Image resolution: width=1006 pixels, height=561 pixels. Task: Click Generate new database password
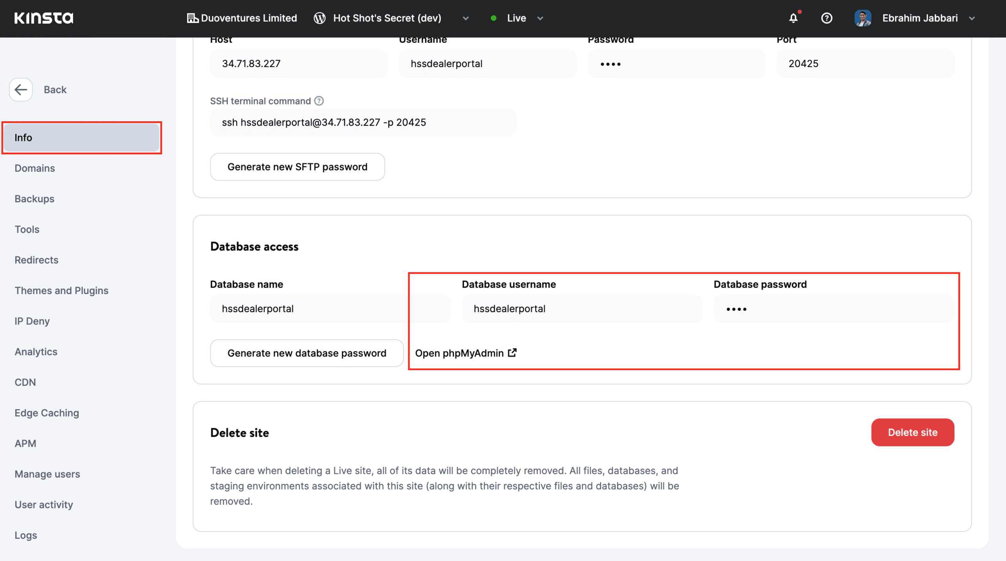pos(307,353)
